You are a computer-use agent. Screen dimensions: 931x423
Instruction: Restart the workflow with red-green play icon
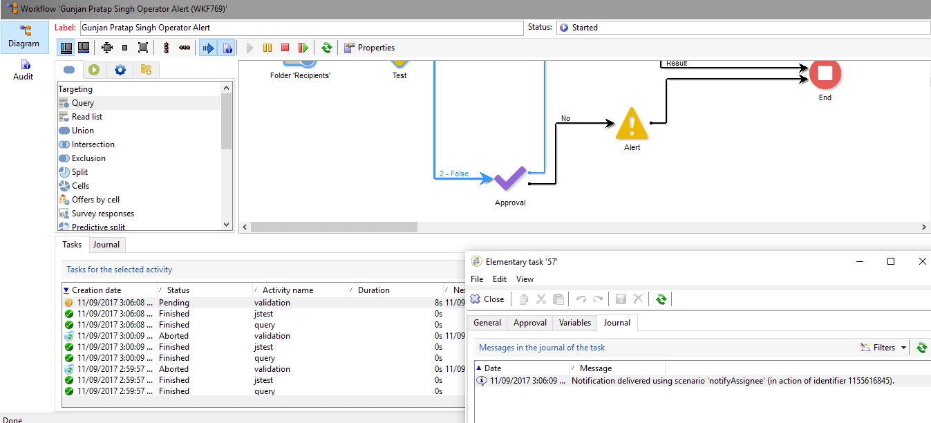[303, 48]
